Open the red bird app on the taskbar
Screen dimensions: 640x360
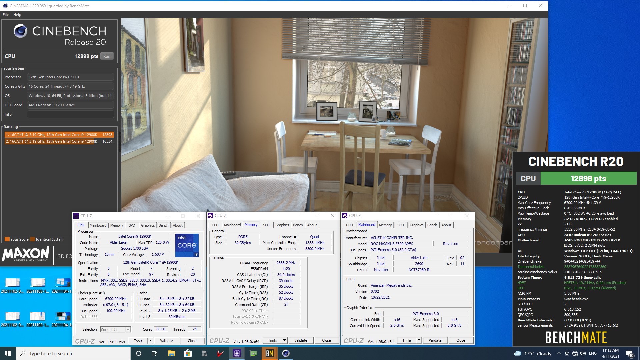220,353
